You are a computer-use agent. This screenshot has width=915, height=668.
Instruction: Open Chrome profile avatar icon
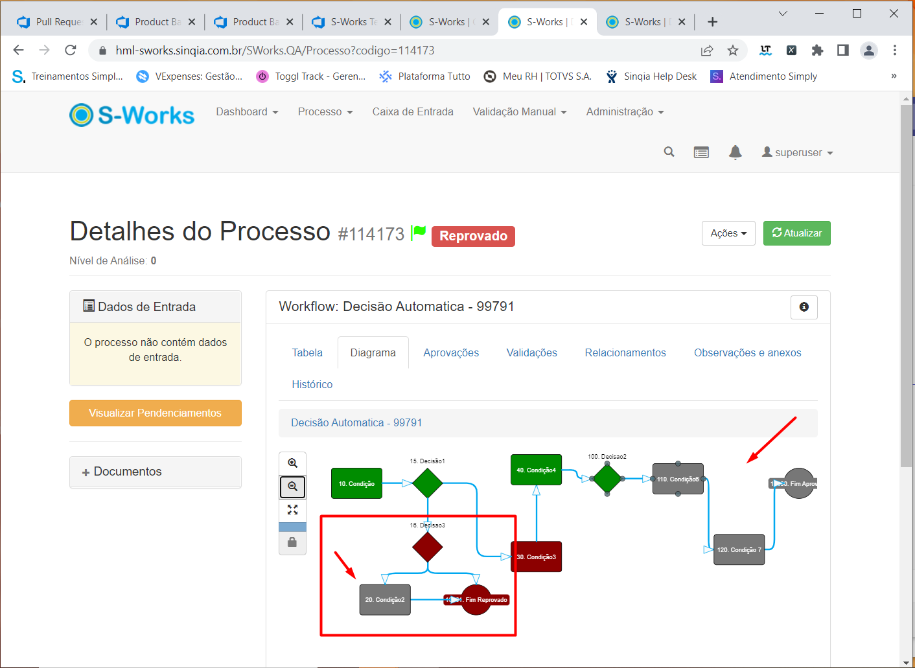tap(869, 51)
